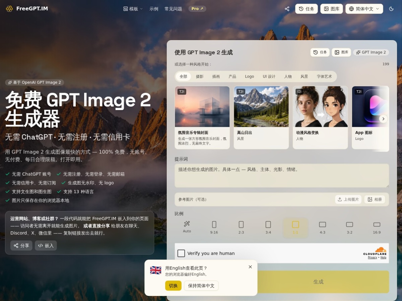
Task: Select the 字体艺术 style tab
Action: (324, 77)
